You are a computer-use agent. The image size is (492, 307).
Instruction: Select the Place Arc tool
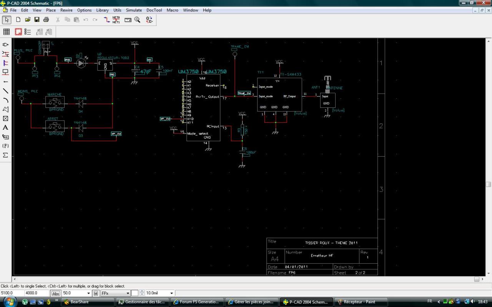pos(6,100)
